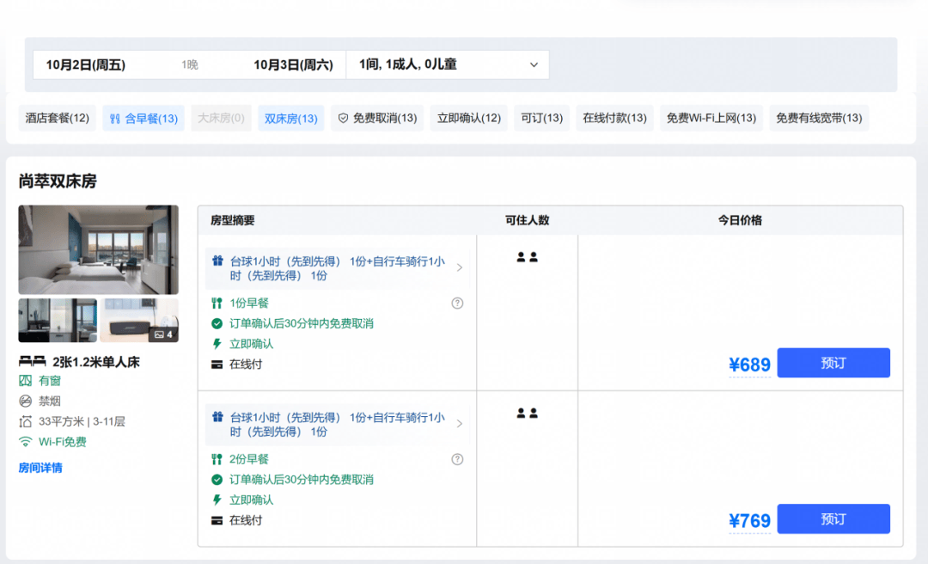Click 预订 button for ¥689 room
Viewport: 928px width, 564px height.
(833, 363)
